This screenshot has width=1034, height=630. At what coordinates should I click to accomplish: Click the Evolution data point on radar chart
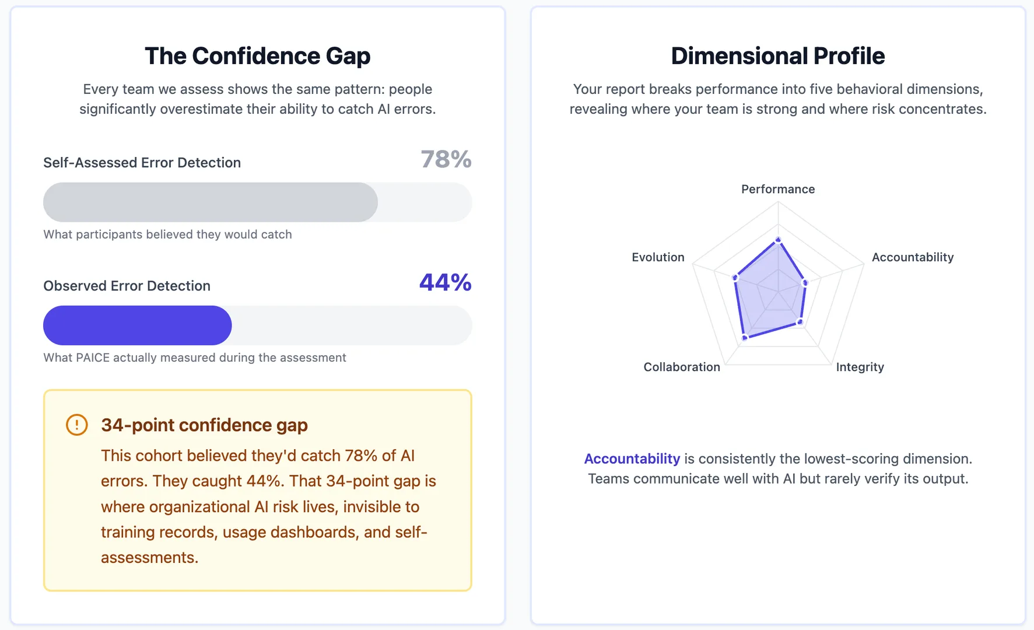pos(735,278)
